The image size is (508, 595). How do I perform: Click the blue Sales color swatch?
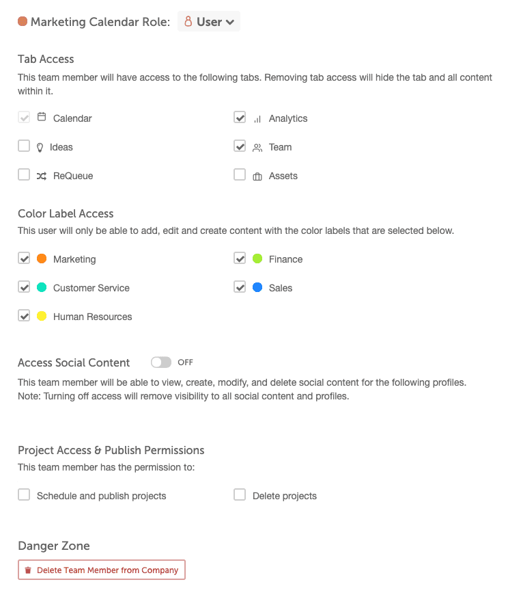click(x=257, y=288)
